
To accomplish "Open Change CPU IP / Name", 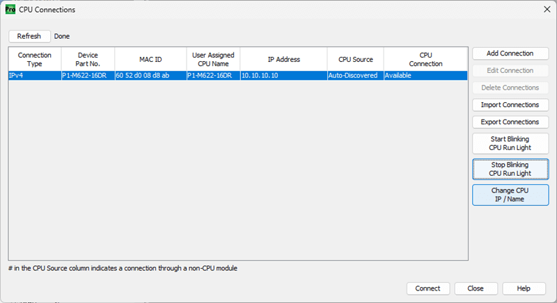I will (510, 195).
